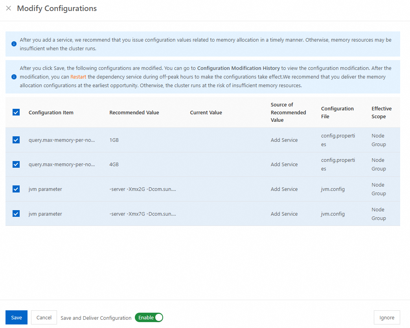410x328 pixels.
Task: Open the orange Restart link
Action: click(78, 77)
